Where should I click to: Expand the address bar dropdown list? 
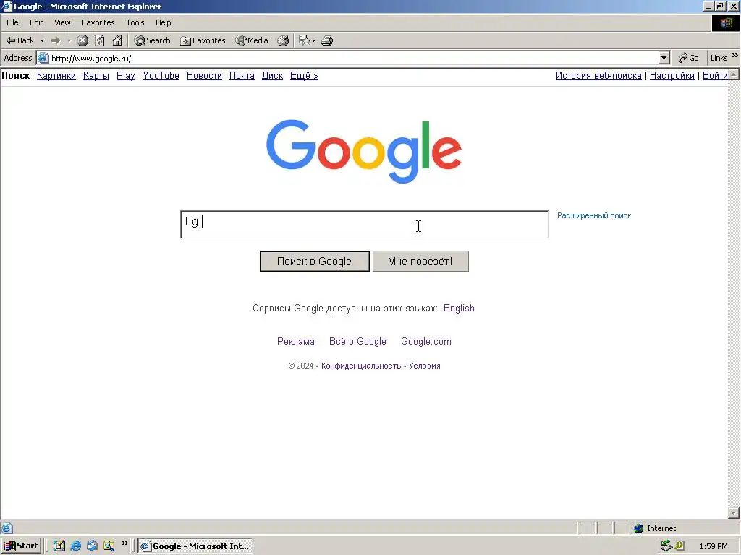[x=664, y=58]
